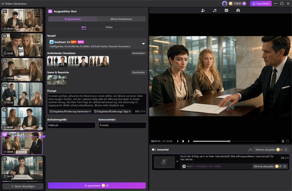The height and width of the screenshot is (191, 292).
Task: Expand the Seedream 5.0 model dropdown
Action: coord(143,44)
